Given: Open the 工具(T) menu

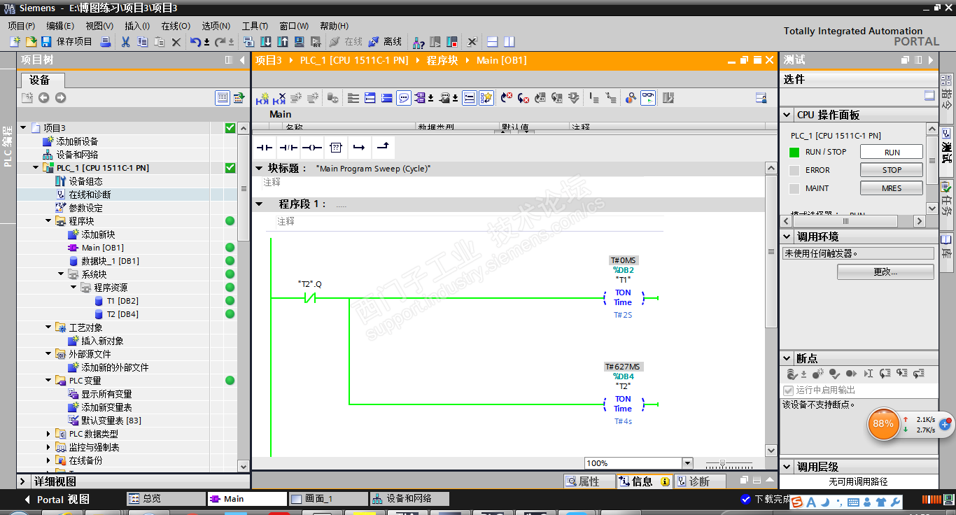Looking at the screenshot, I should pyautogui.click(x=255, y=26).
